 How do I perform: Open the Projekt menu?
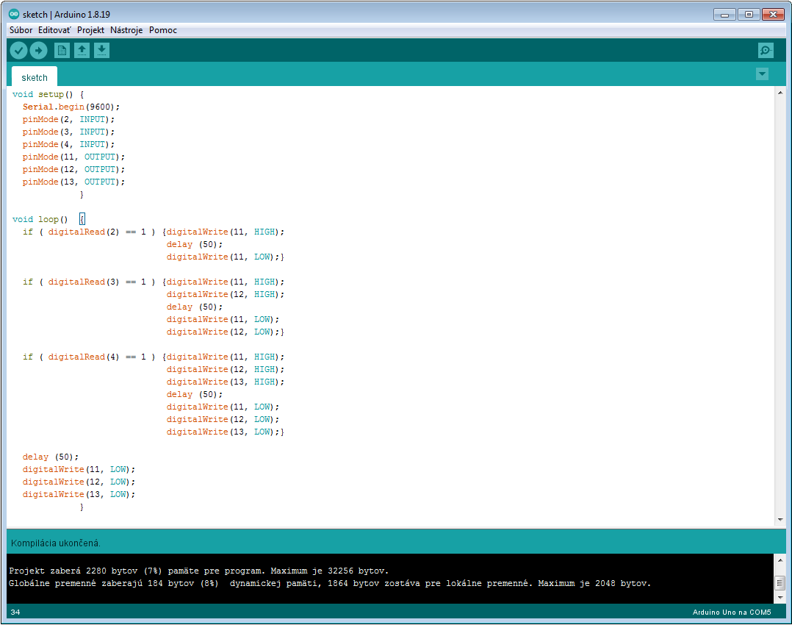(x=90, y=30)
